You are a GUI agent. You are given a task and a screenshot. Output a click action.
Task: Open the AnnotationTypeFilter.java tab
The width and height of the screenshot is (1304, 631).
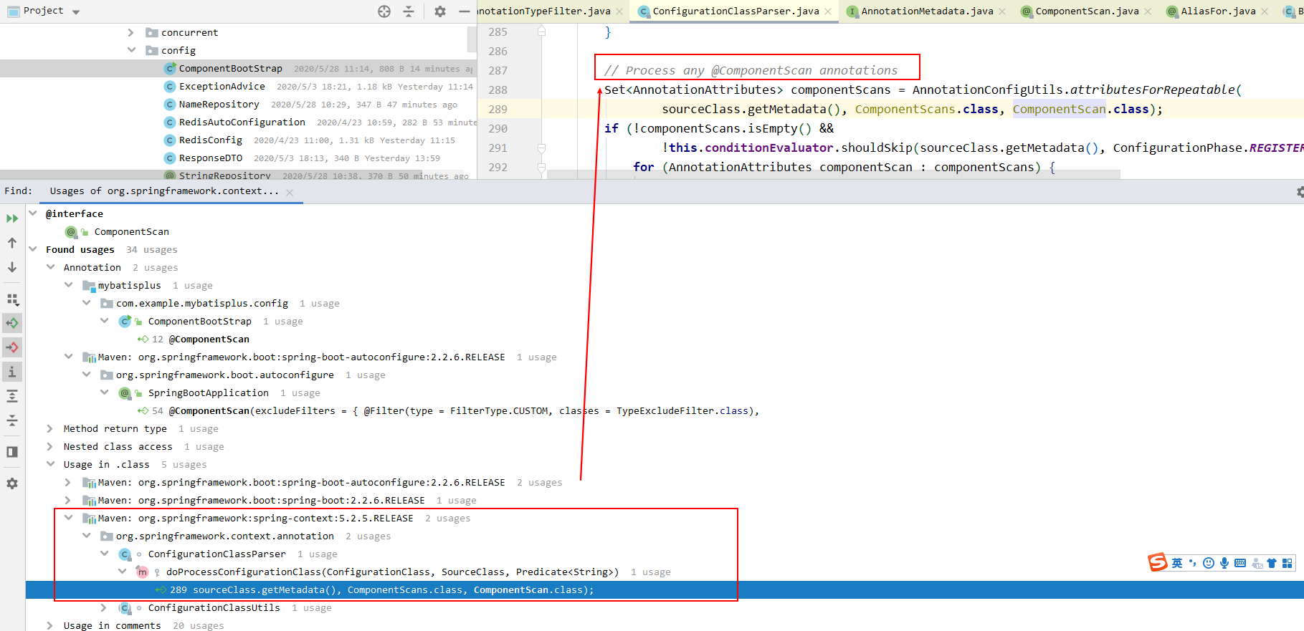pyautogui.click(x=543, y=11)
